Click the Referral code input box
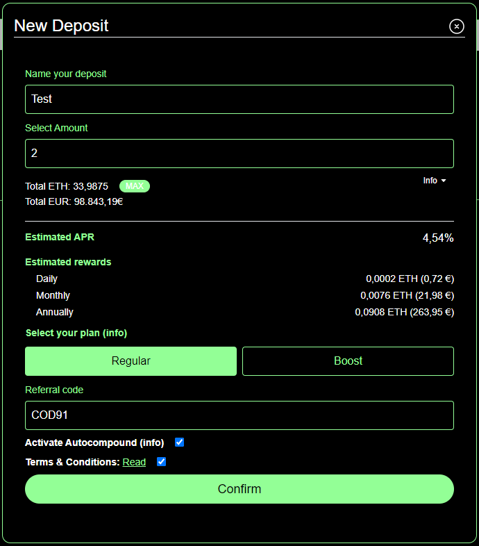Screen dimensions: 479x546 239,415
